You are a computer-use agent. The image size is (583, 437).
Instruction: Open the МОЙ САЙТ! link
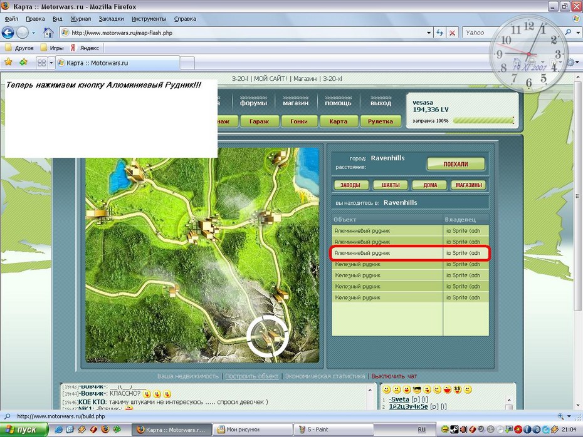coord(270,79)
